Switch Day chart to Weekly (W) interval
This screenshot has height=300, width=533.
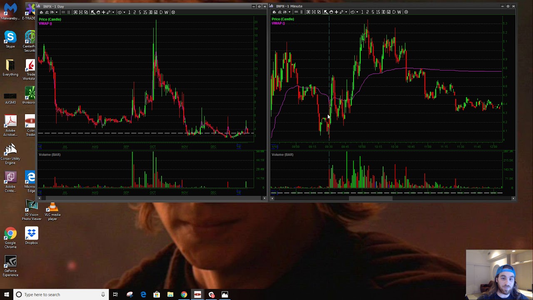(166, 12)
